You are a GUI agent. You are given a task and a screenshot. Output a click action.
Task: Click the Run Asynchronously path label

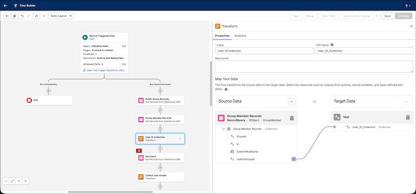click(x=160, y=84)
